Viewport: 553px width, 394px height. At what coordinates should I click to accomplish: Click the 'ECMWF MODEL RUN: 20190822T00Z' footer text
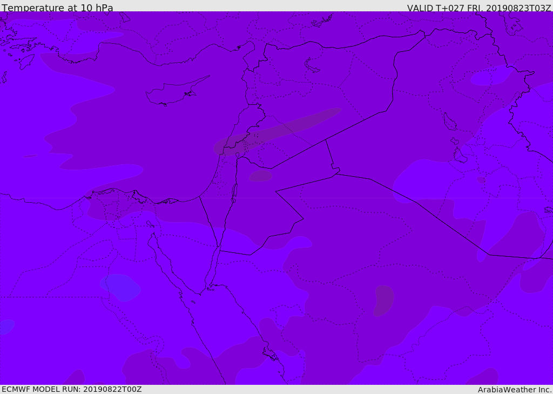(x=72, y=389)
